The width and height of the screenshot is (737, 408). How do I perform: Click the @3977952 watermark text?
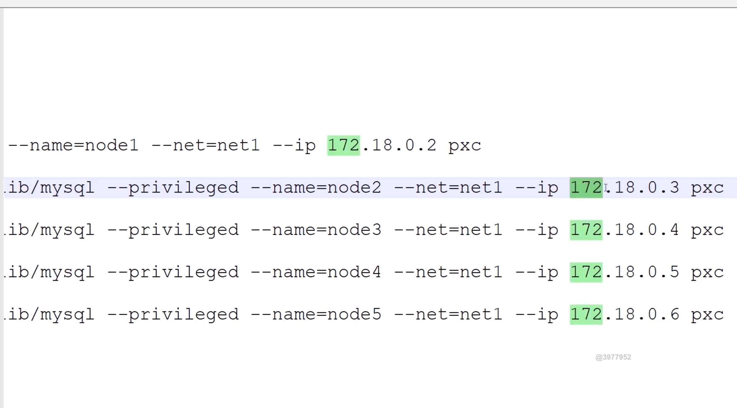[x=613, y=357]
